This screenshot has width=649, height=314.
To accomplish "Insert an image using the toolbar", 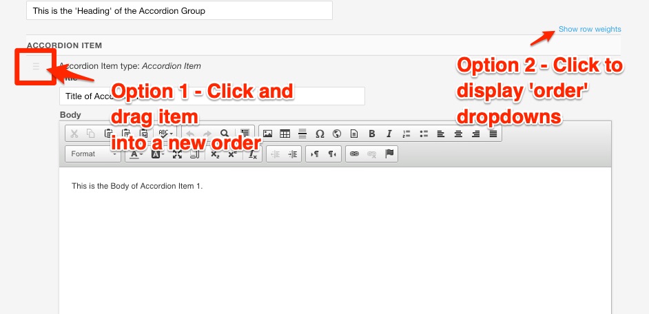I will [x=267, y=134].
